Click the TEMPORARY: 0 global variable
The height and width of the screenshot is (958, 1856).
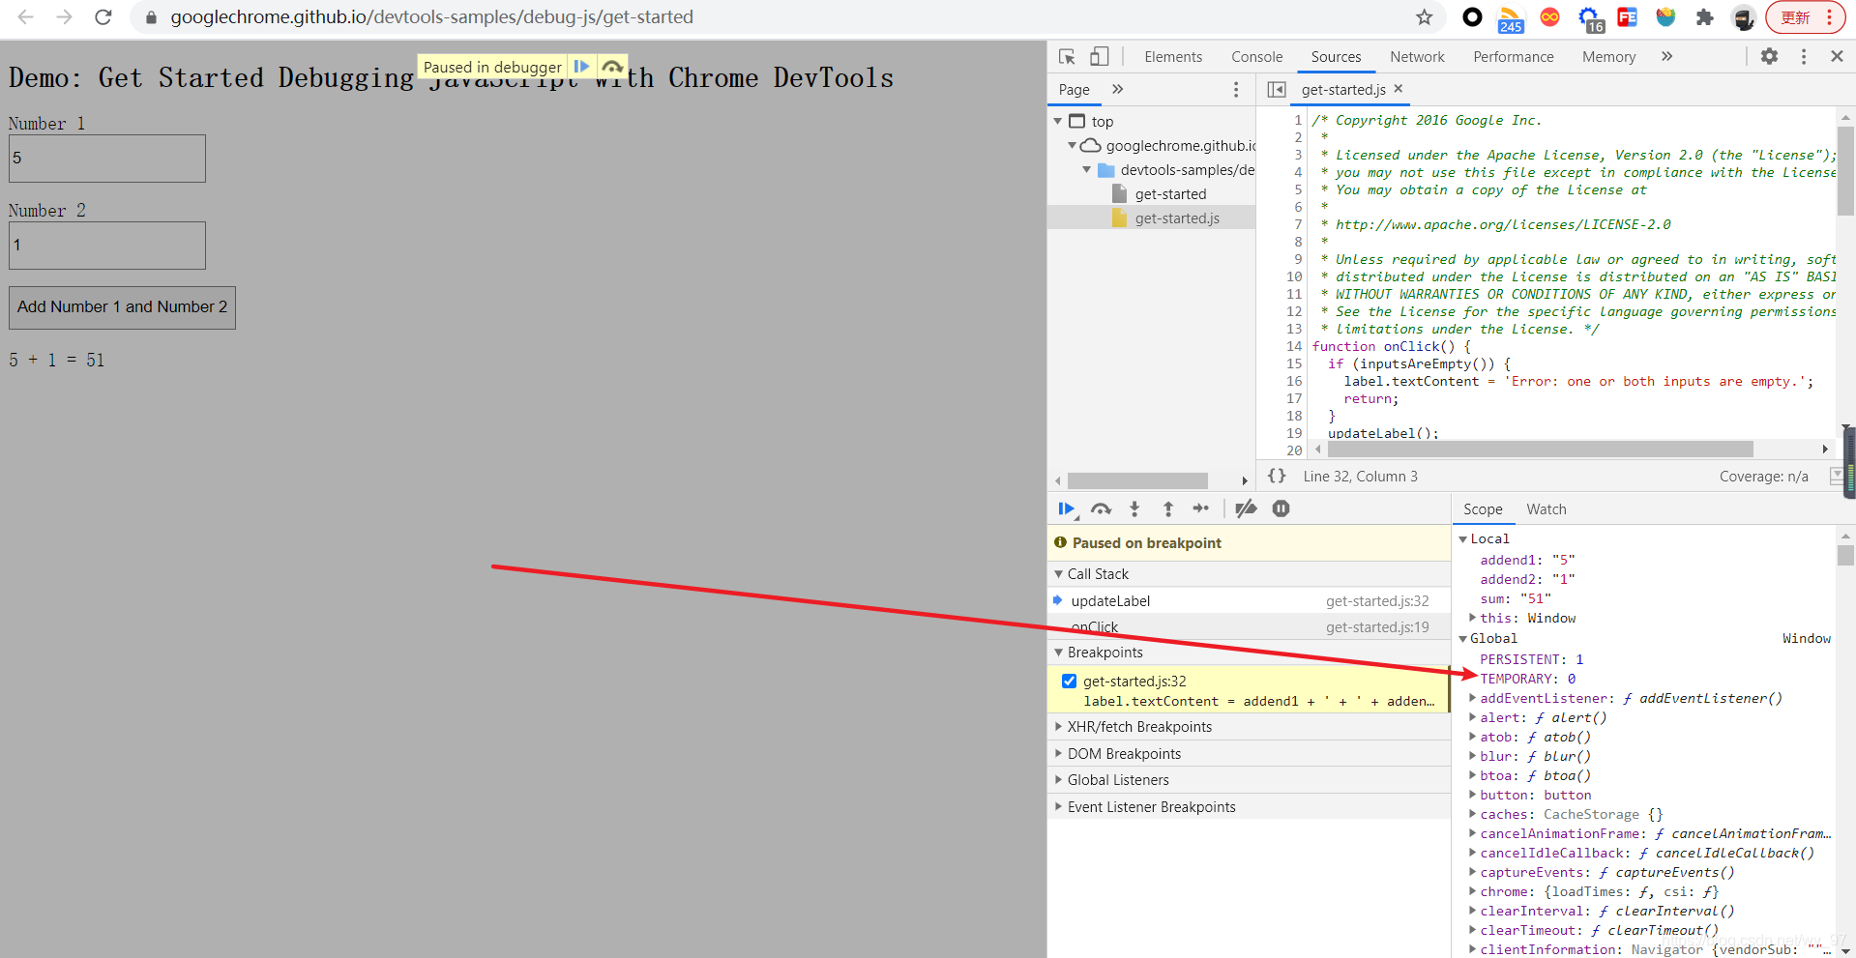point(1527,679)
